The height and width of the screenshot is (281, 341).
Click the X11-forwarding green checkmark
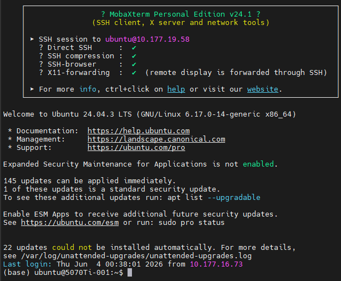134,73
